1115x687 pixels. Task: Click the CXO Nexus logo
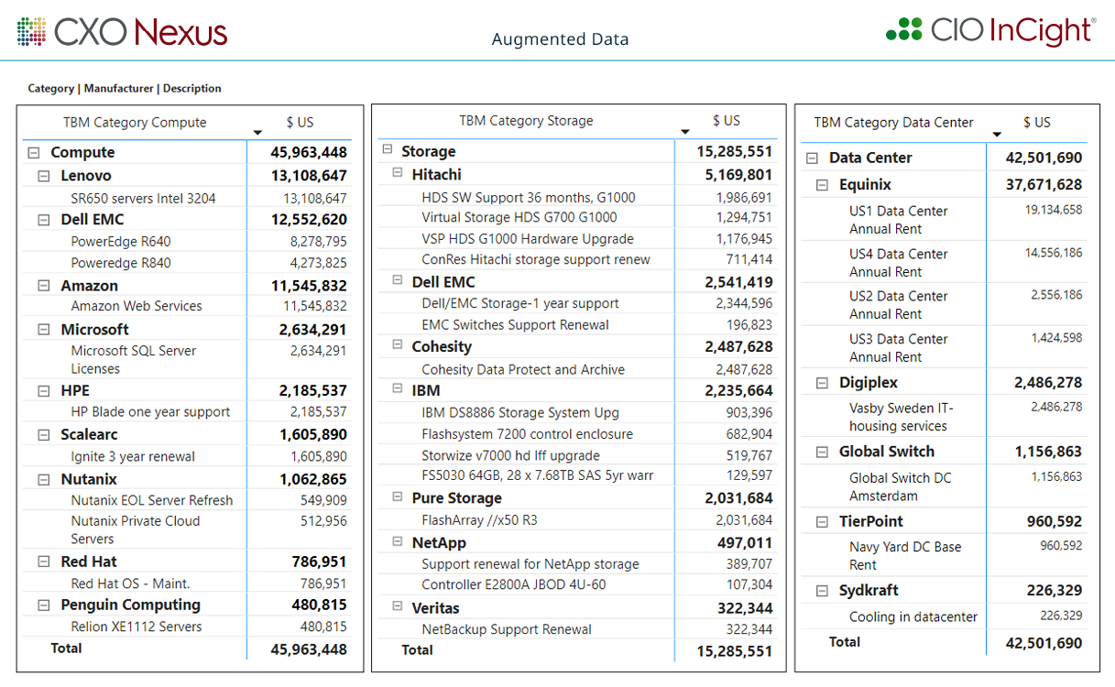[122, 32]
